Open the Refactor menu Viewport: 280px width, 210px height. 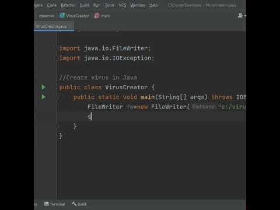[68, 5]
